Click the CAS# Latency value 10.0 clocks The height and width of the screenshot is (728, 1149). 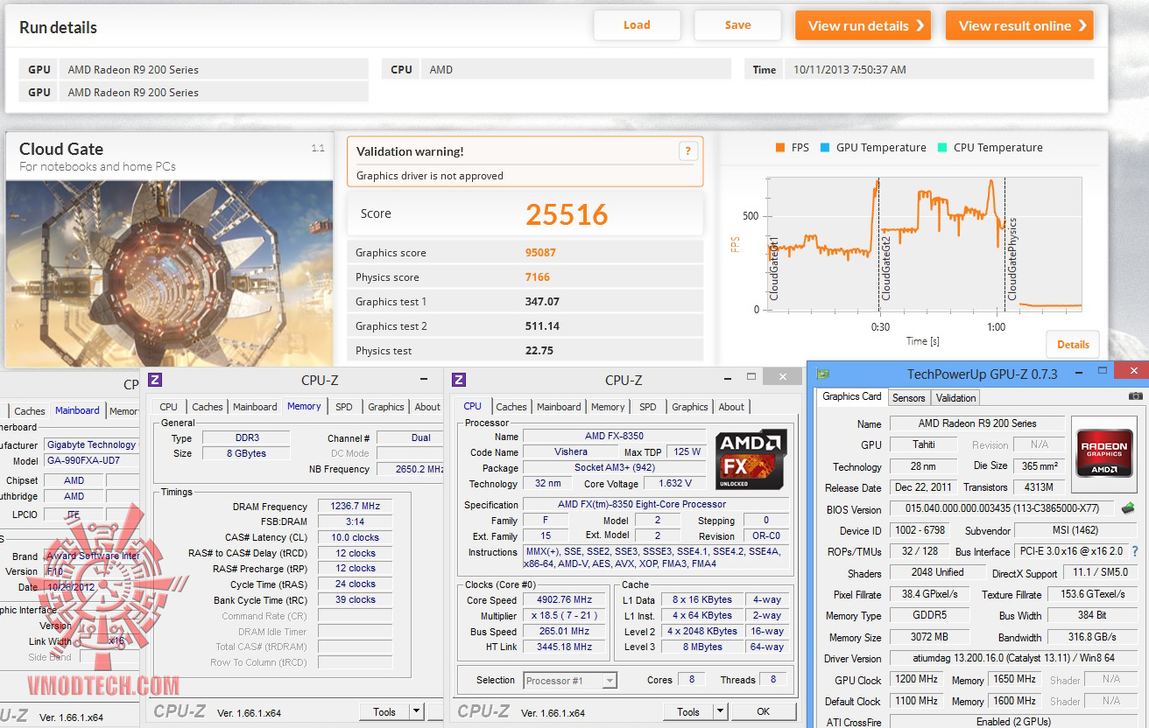pyautogui.click(x=355, y=537)
